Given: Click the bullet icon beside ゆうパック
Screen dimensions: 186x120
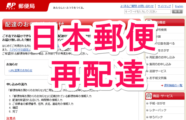Looking at the screenshot, I should [x=147, y=117].
